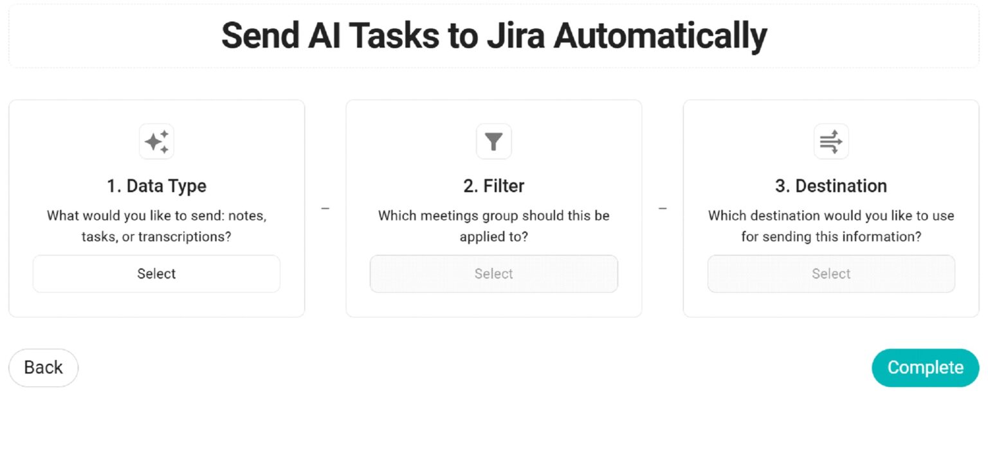The height and width of the screenshot is (475, 988).
Task: Click the connector between Data Type and Filter
Action: [325, 208]
